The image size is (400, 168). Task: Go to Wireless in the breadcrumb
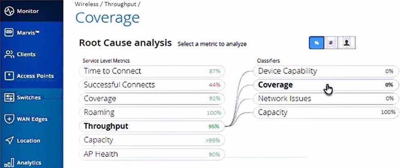pyautogui.click(x=86, y=4)
